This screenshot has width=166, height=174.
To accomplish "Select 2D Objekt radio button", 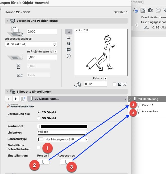I will pyautogui.click(x=39, y=112).
